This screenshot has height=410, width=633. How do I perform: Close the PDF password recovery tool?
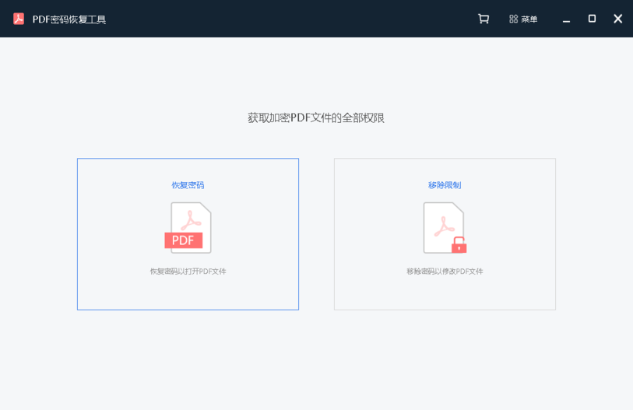[617, 19]
